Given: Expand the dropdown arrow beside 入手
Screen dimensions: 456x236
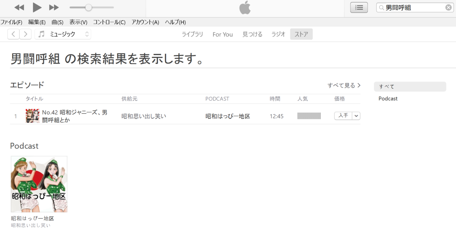Looking at the screenshot, I should tap(356, 116).
